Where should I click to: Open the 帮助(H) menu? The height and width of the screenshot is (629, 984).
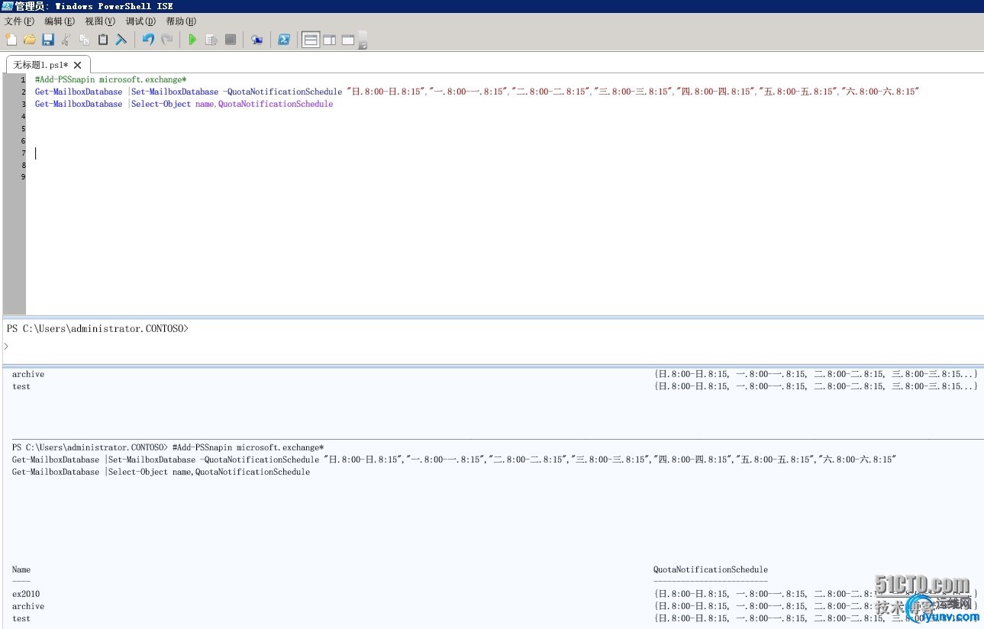pyautogui.click(x=181, y=21)
